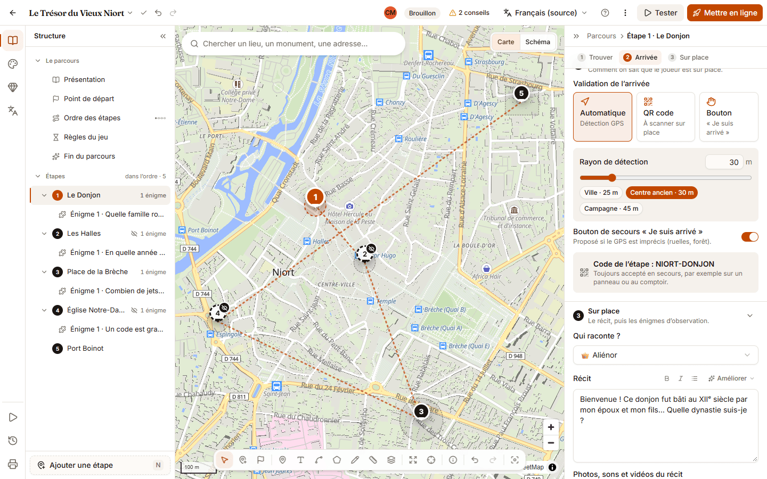
Task: Collapse the Le Donjon step in tree
Action: pos(44,195)
